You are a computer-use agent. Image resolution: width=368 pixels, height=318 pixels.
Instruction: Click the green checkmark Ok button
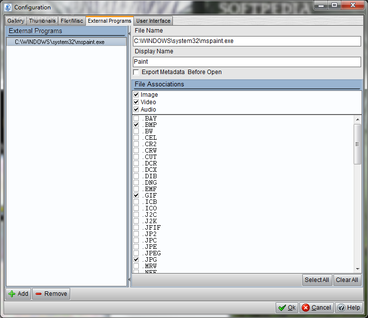point(287,308)
